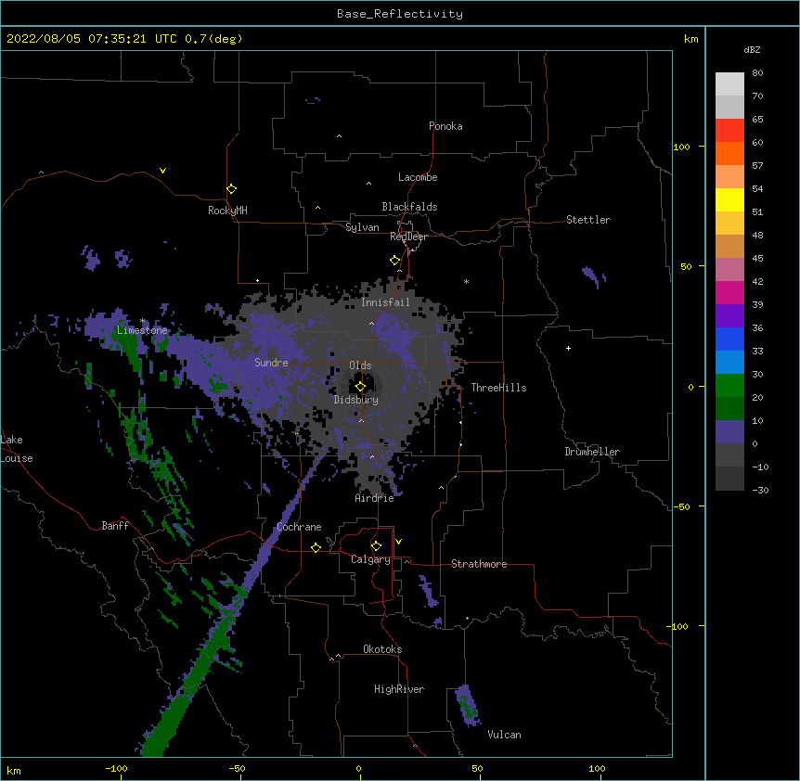Pick the orange 57-60 dBZ legend swatch
The height and width of the screenshot is (781, 800).
[x=729, y=153]
